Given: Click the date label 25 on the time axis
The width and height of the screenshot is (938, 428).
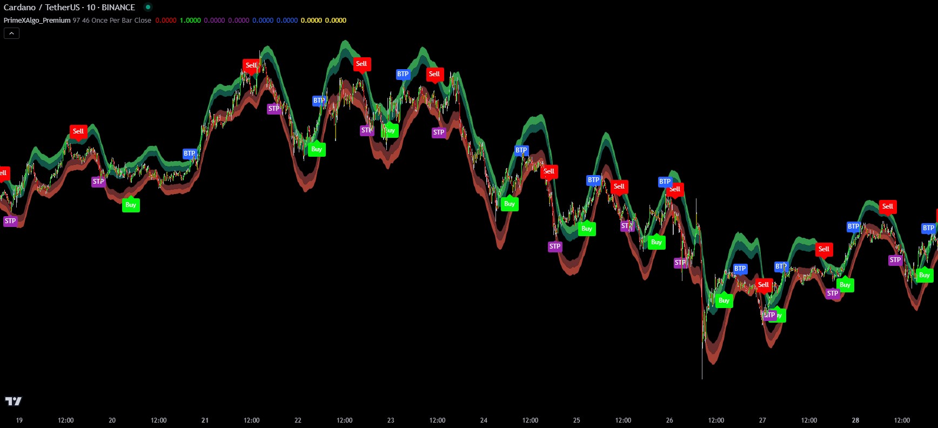Looking at the screenshot, I should click(x=577, y=420).
